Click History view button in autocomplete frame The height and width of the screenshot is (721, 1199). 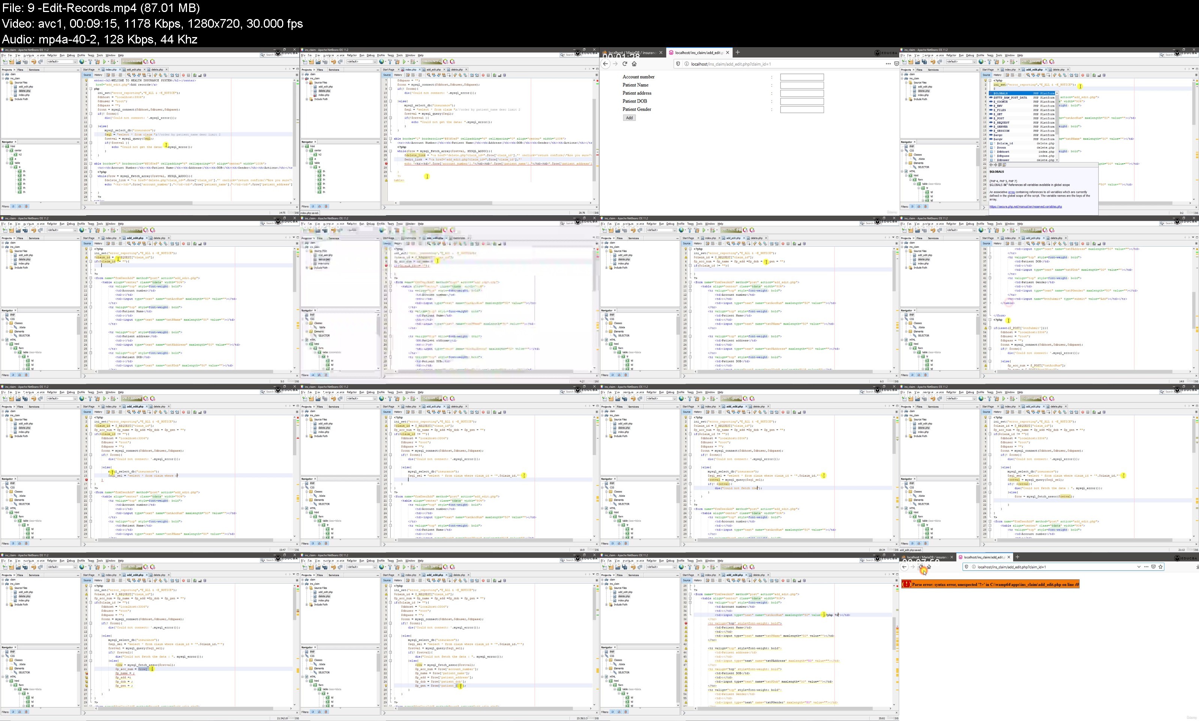click(x=998, y=75)
